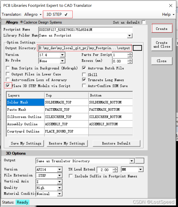Expand the Material Condition Nominal dropdown
178x207 pixels.
coord(60,194)
